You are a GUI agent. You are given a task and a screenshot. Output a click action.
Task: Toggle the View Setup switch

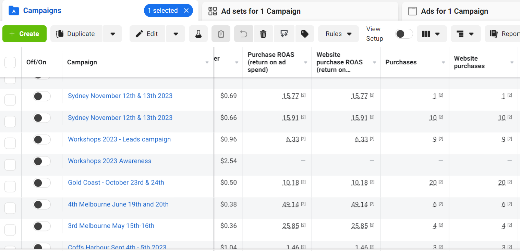(x=404, y=34)
